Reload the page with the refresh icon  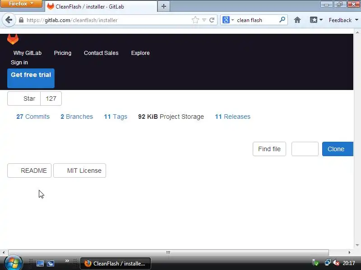[x=212, y=20]
